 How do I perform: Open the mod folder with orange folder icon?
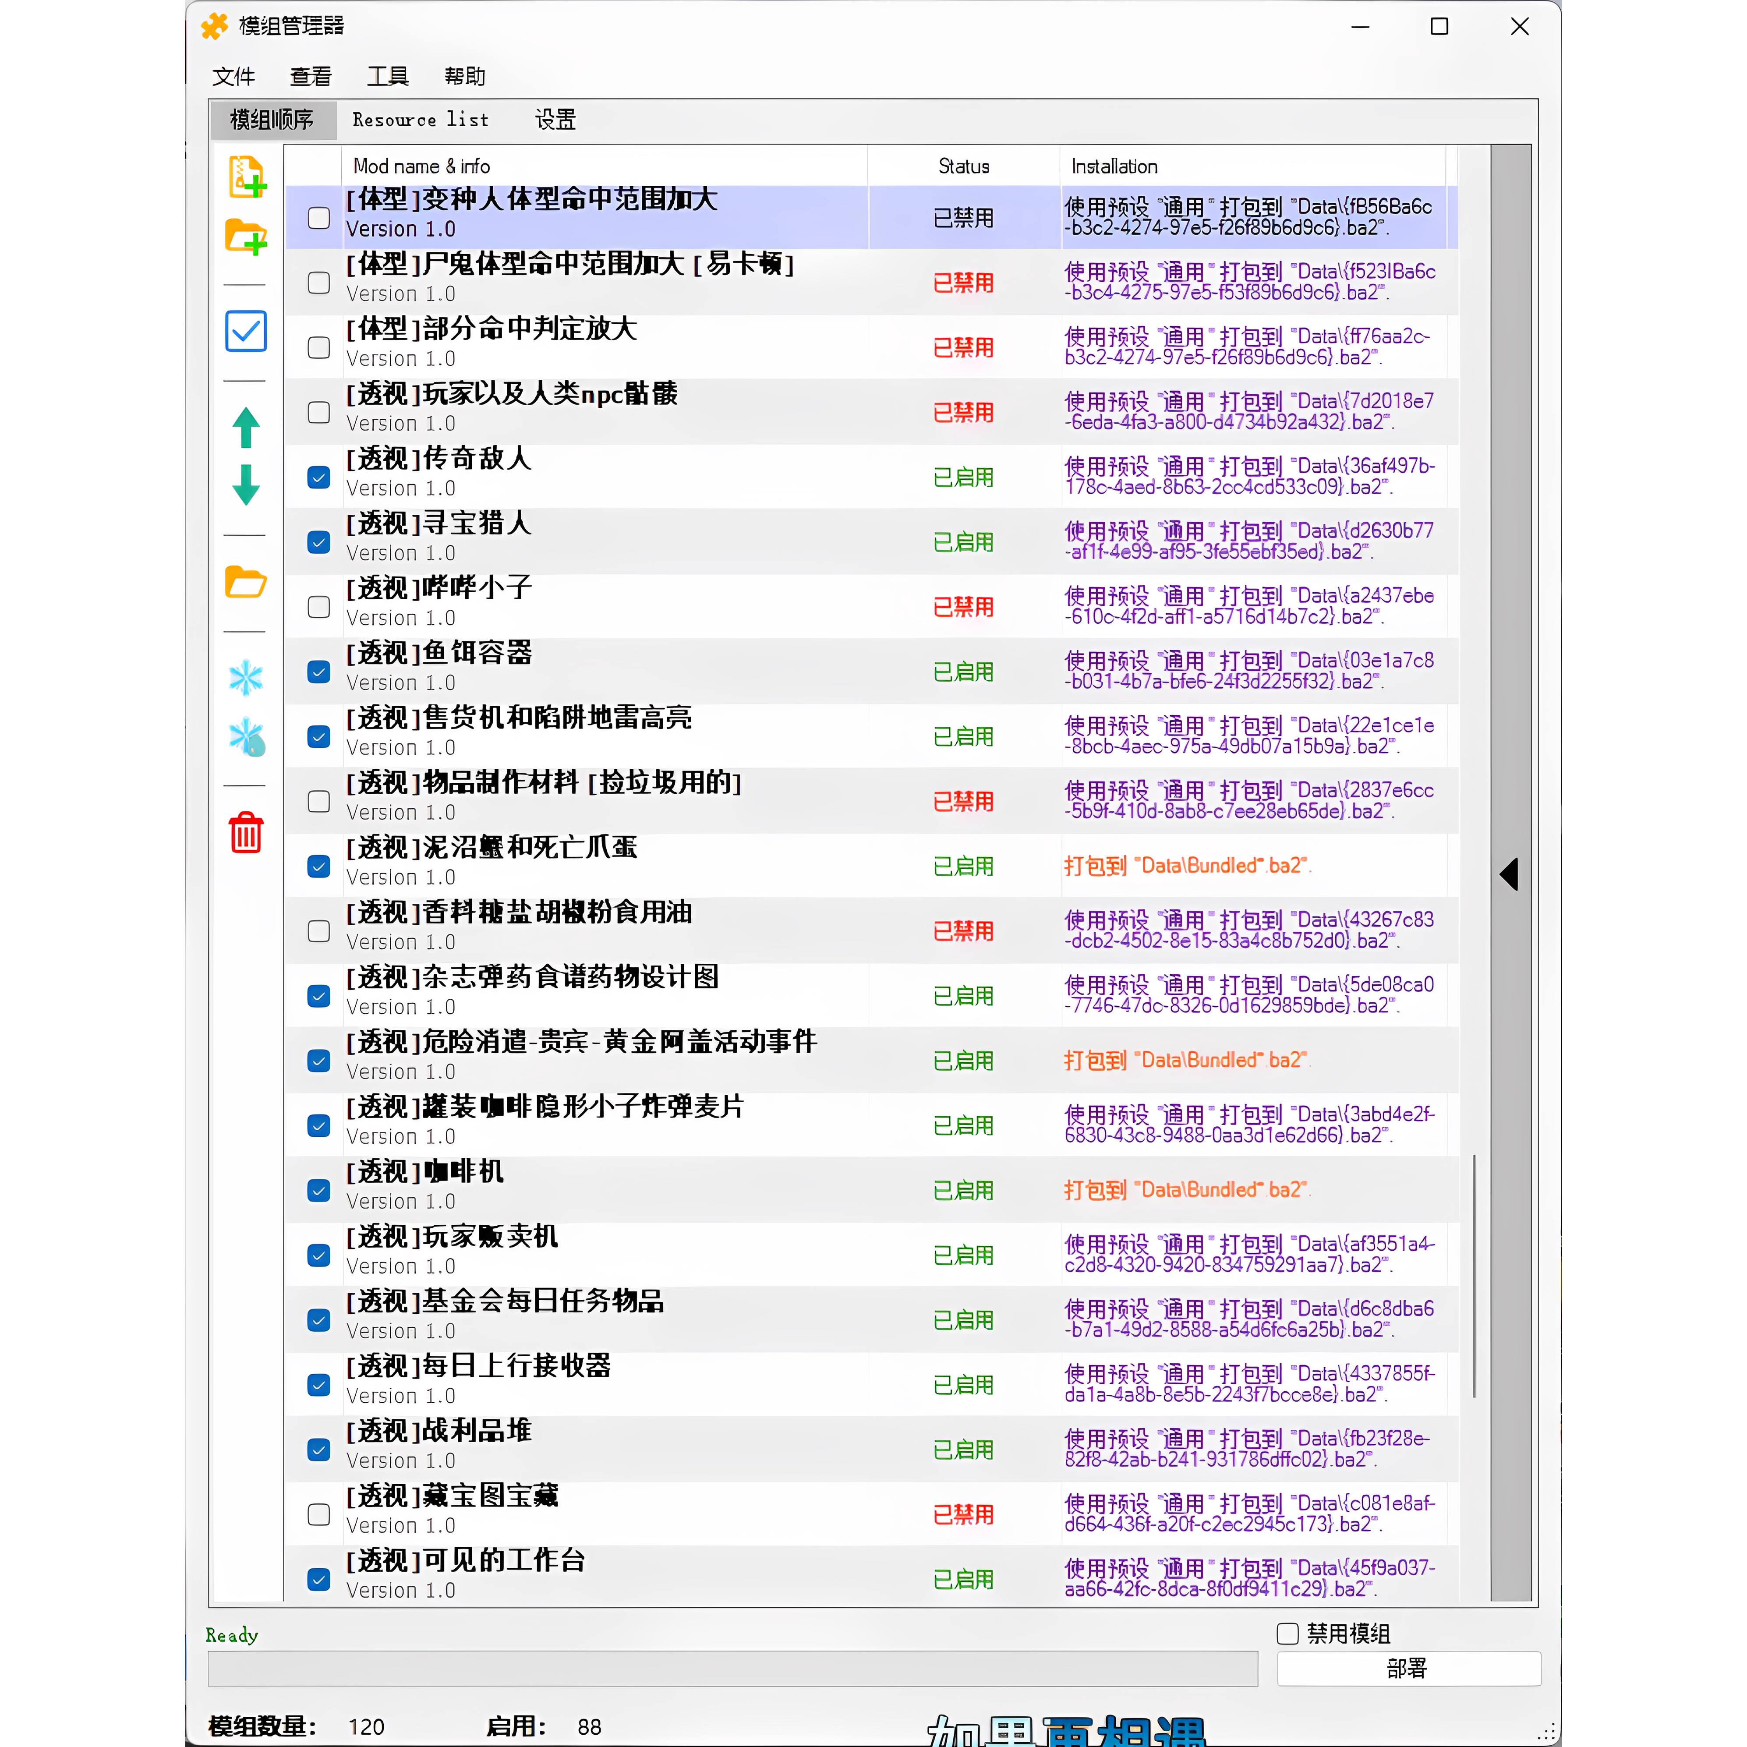(246, 582)
